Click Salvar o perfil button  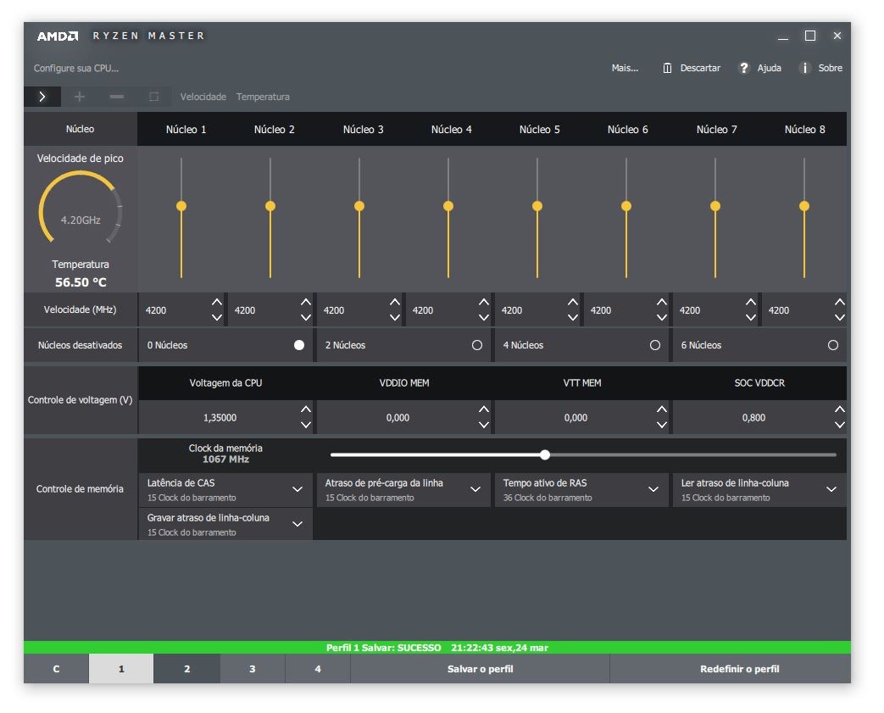480,669
